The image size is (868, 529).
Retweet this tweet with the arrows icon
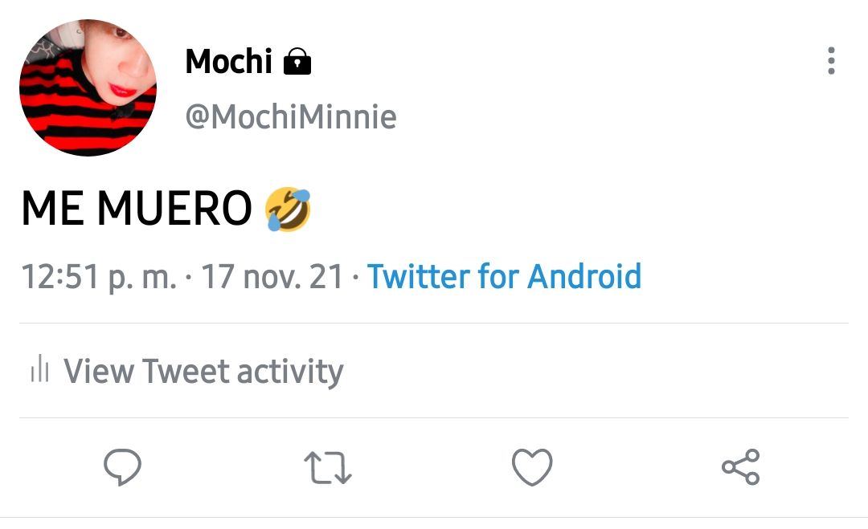tap(328, 468)
